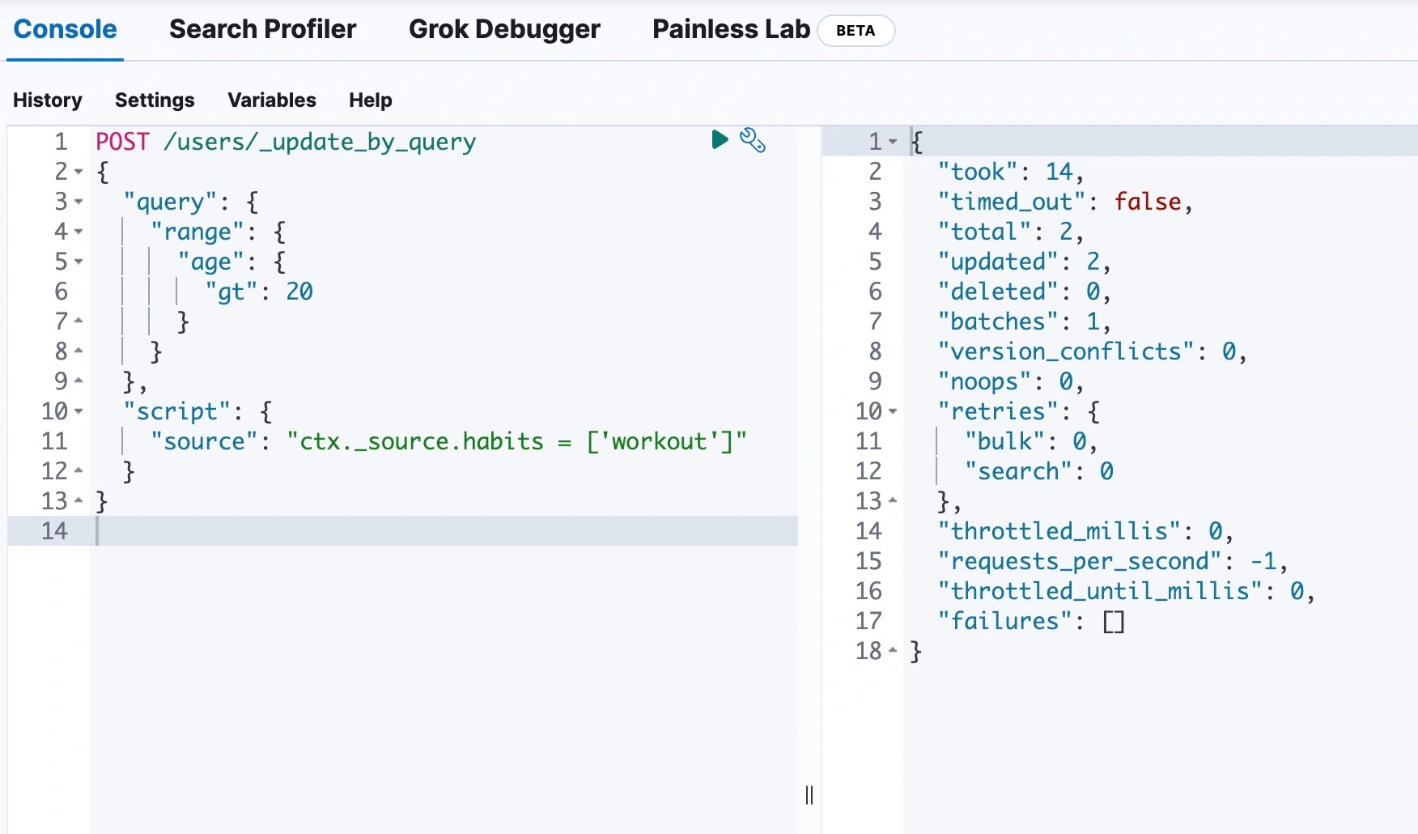Image resolution: width=1418 pixels, height=834 pixels.
Task: Place cursor on empty editor line 14
Action: pos(405,531)
